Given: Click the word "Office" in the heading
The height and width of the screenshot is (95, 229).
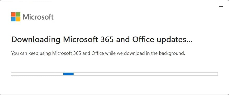Looking at the screenshot, I should (143, 39).
